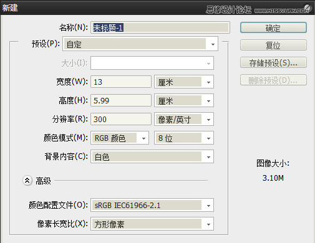Open the 背景内容 dropdown showing 白色
Viewport: 315px width, 243px height.
[152, 156]
